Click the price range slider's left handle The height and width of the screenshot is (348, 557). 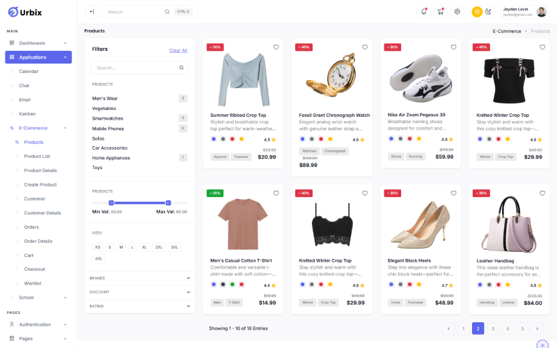[x=111, y=202]
